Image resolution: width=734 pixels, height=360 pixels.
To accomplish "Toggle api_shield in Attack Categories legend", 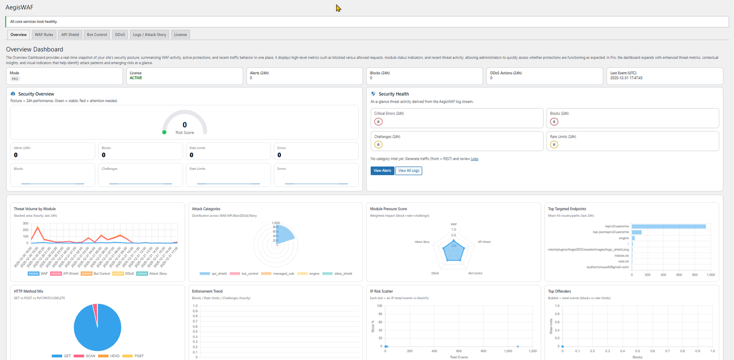I will coord(213,273).
